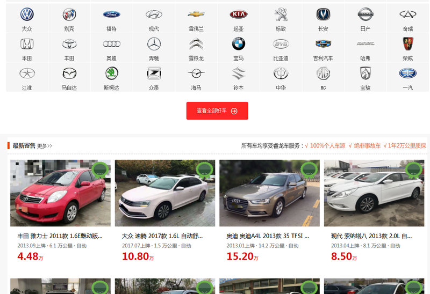Screen dimensions: 430x294
Task: Click 2013.04上牌 · 8.1 万公里 details line
Action: pos(365,246)
